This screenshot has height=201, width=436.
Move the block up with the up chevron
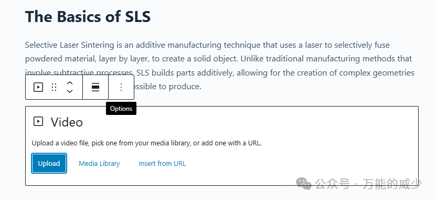pos(70,82)
